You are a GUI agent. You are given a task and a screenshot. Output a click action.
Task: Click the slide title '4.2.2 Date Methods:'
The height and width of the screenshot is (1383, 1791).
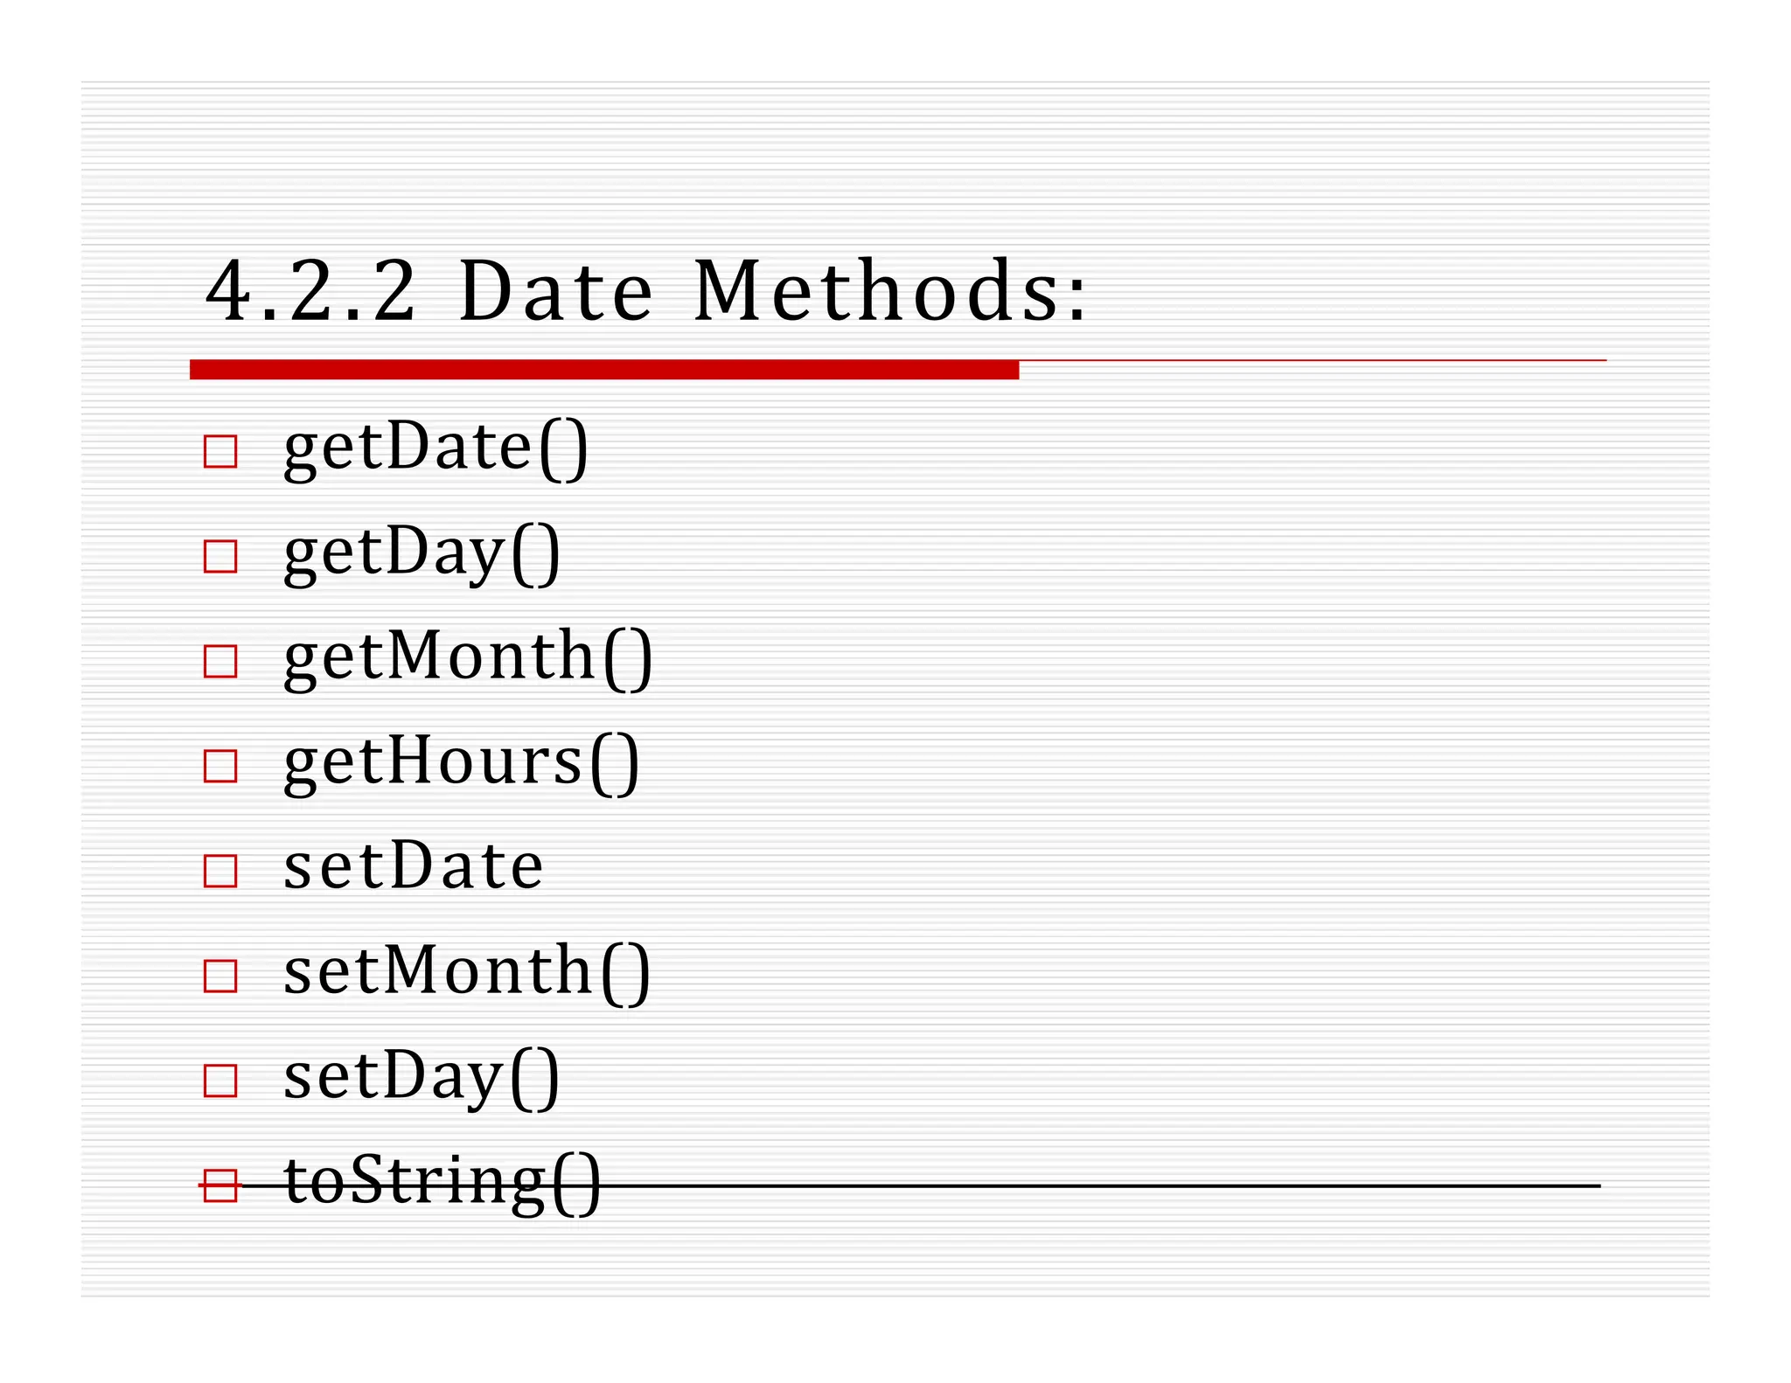click(x=646, y=292)
